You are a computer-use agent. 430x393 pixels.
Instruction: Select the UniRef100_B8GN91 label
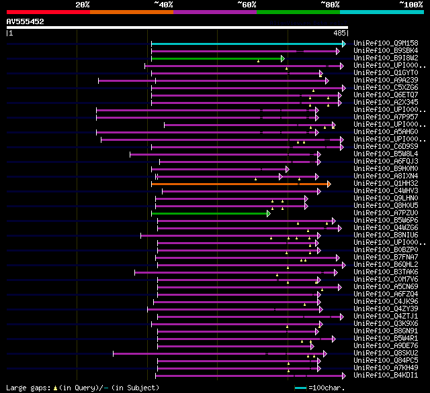[386, 331]
